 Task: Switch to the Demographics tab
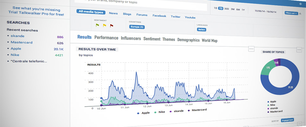(188, 40)
